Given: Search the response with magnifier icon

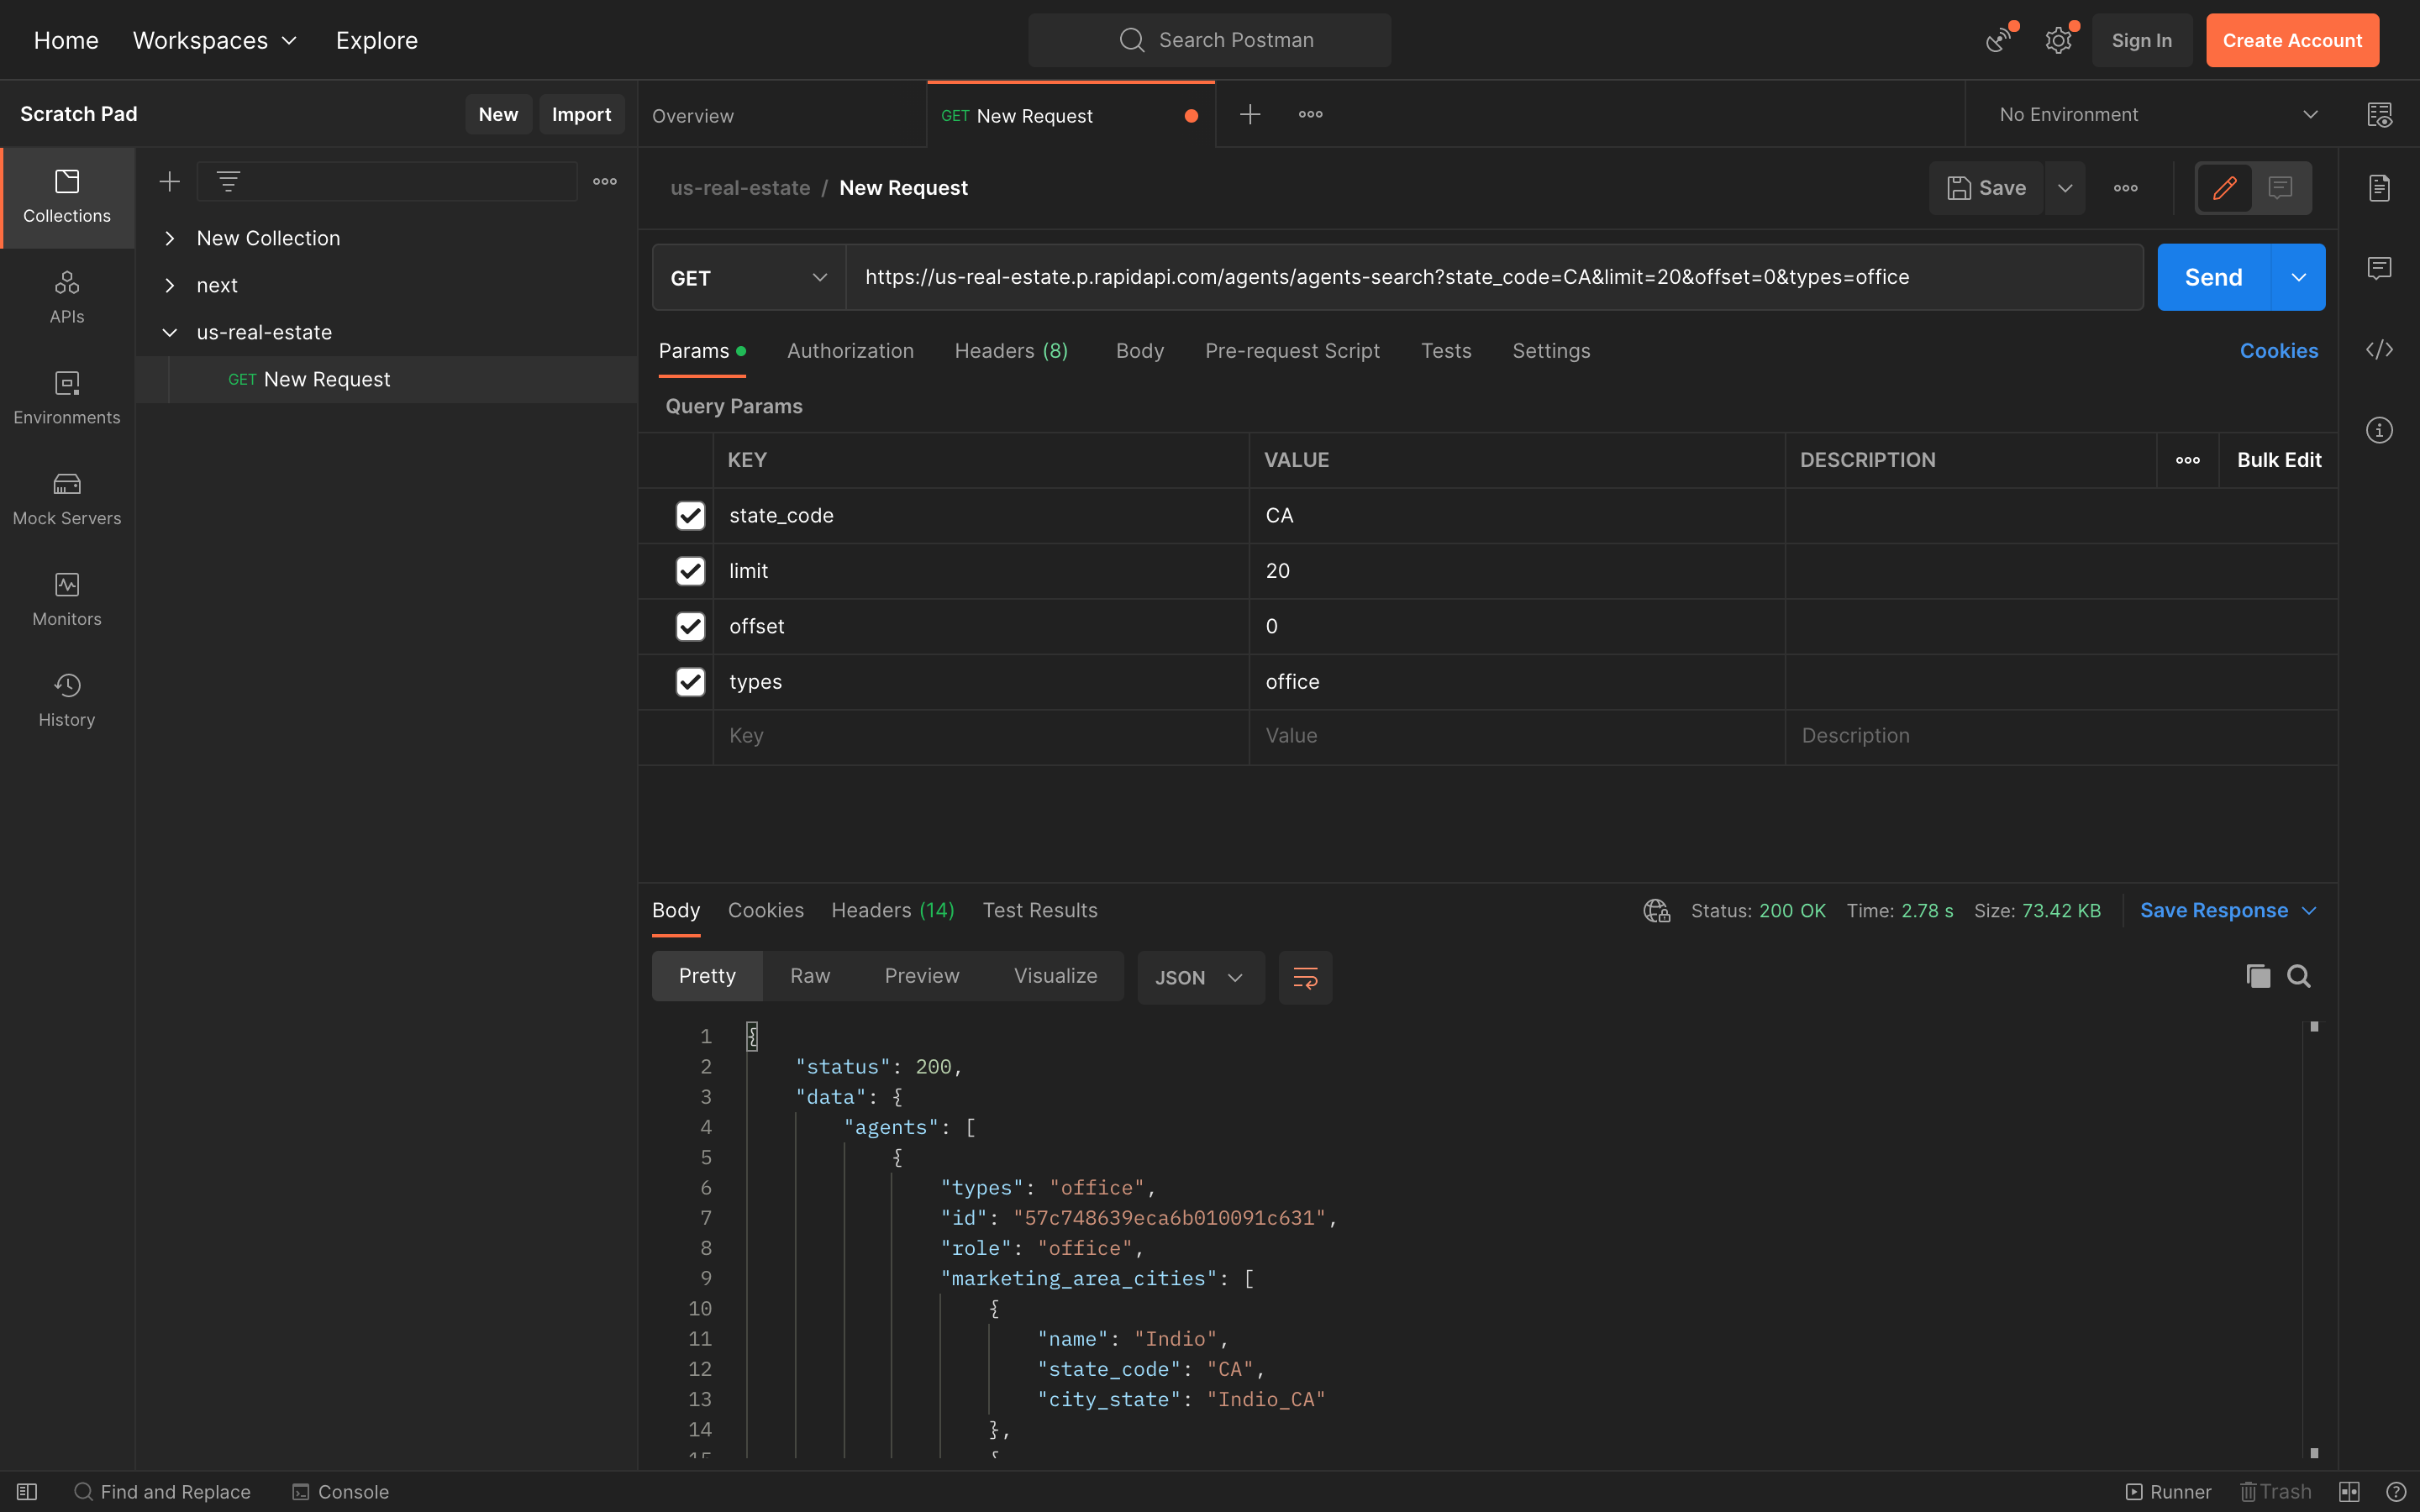Looking at the screenshot, I should tap(2298, 976).
